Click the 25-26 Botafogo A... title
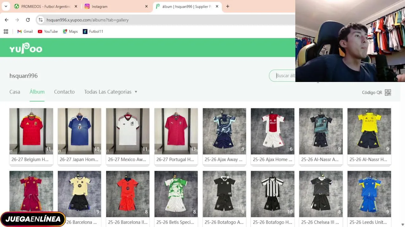Viewport: 405px width, 227px height. click(x=223, y=222)
